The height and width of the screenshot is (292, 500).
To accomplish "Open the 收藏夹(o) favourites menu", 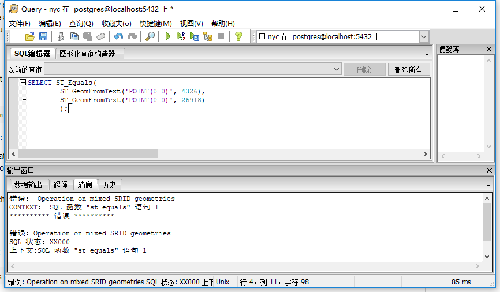I will point(117,23).
